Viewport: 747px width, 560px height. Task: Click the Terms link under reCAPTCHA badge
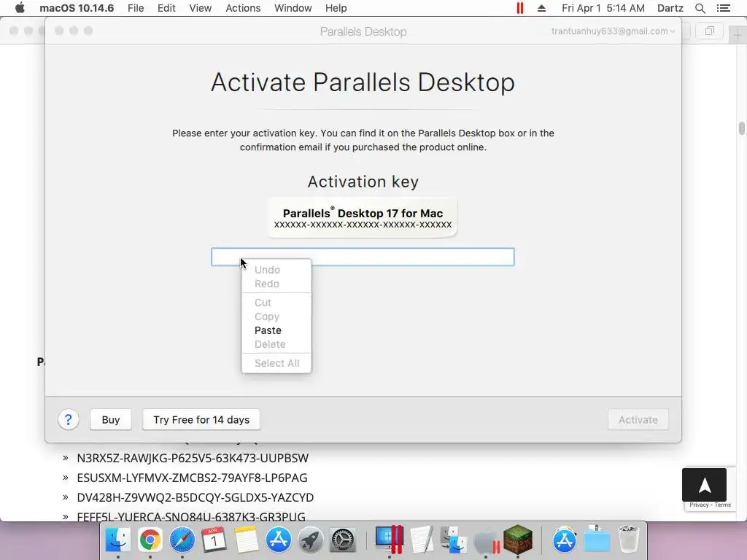click(723, 505)
